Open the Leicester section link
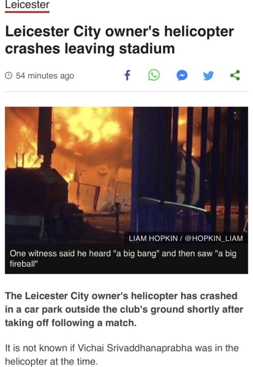 pos(27,4)
